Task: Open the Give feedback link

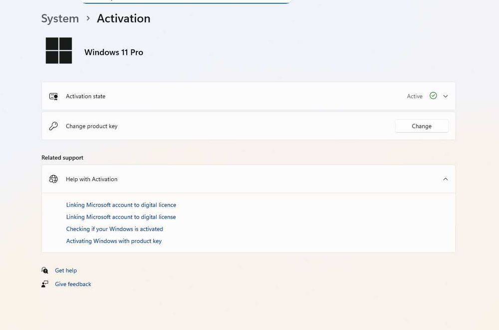Action: point(73,284)
